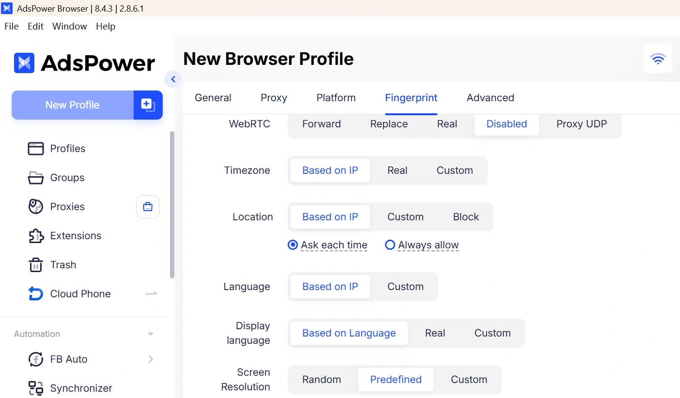Click the New Profile button
Image resolution: width=680 pixels, height=398 pixels.
[73, 105]
